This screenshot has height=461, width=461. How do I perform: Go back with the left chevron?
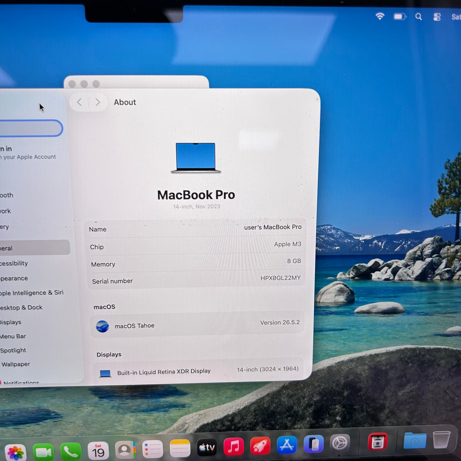click(x=80, y=102)
